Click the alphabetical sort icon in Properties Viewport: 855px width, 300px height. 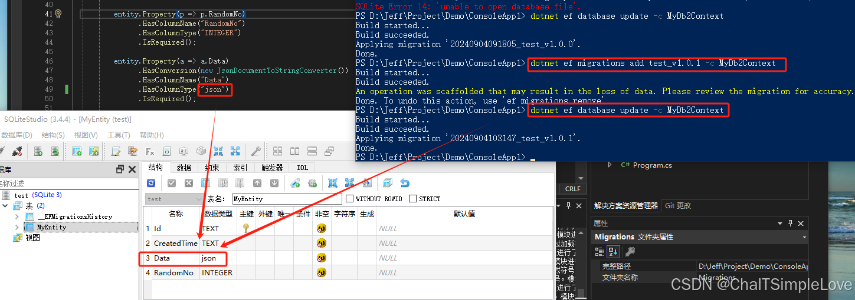point(614,251)
